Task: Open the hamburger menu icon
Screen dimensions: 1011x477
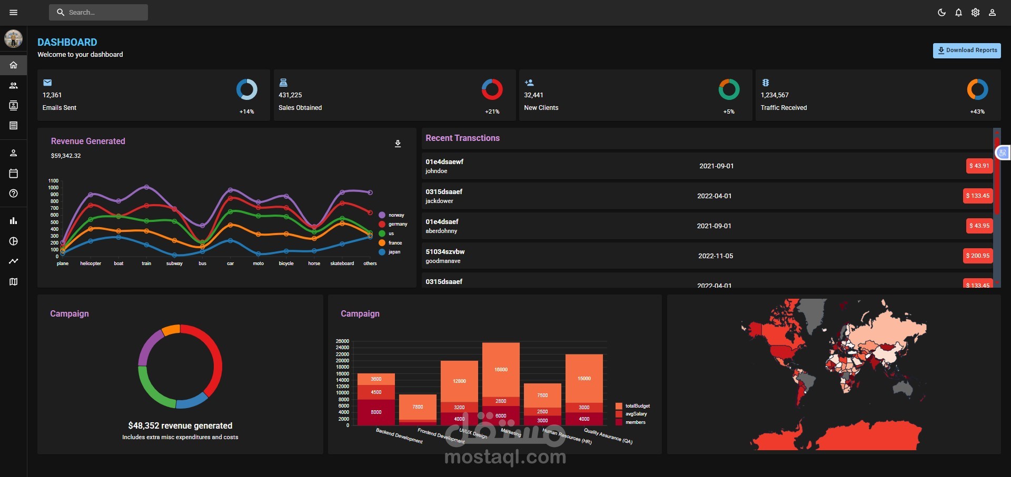Action: (x=14, y=12)
